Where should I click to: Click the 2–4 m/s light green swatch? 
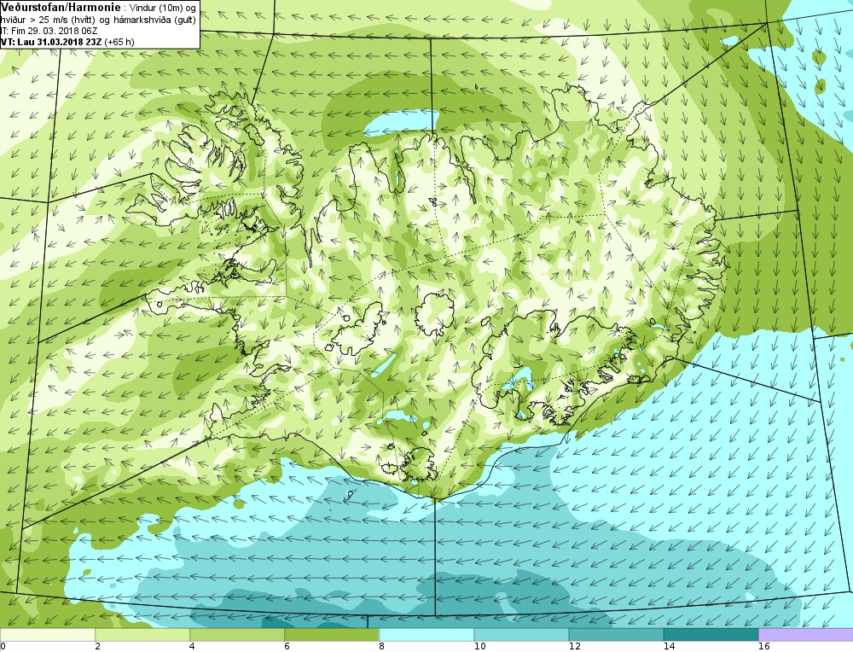click(142, 635)
